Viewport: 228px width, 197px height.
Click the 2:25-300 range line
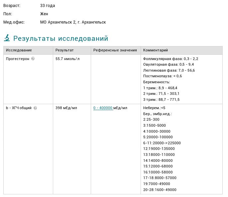tap(151, 119)
